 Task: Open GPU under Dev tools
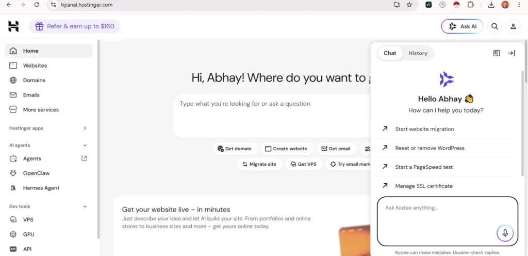[x=49, y=234]
